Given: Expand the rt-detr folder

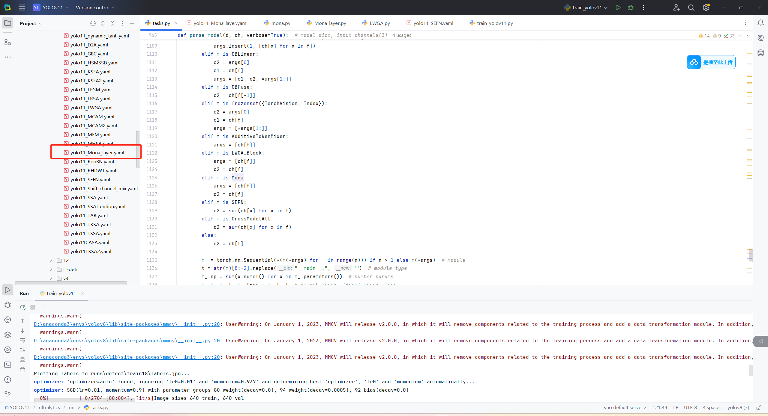Looking at the screenshot, I should [x=51, y=269].
